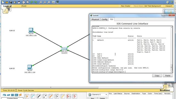Choose the Serial DCE cable with clock

click(68, 96)
